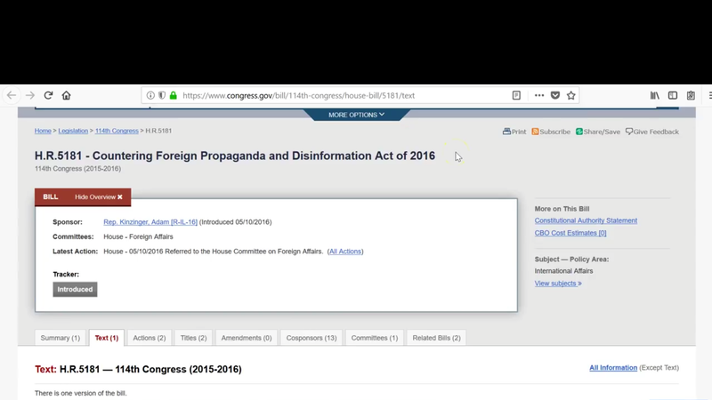Reload the page with refresh icon
This screenshot has height=400, width=712.
tap(48, 95)
